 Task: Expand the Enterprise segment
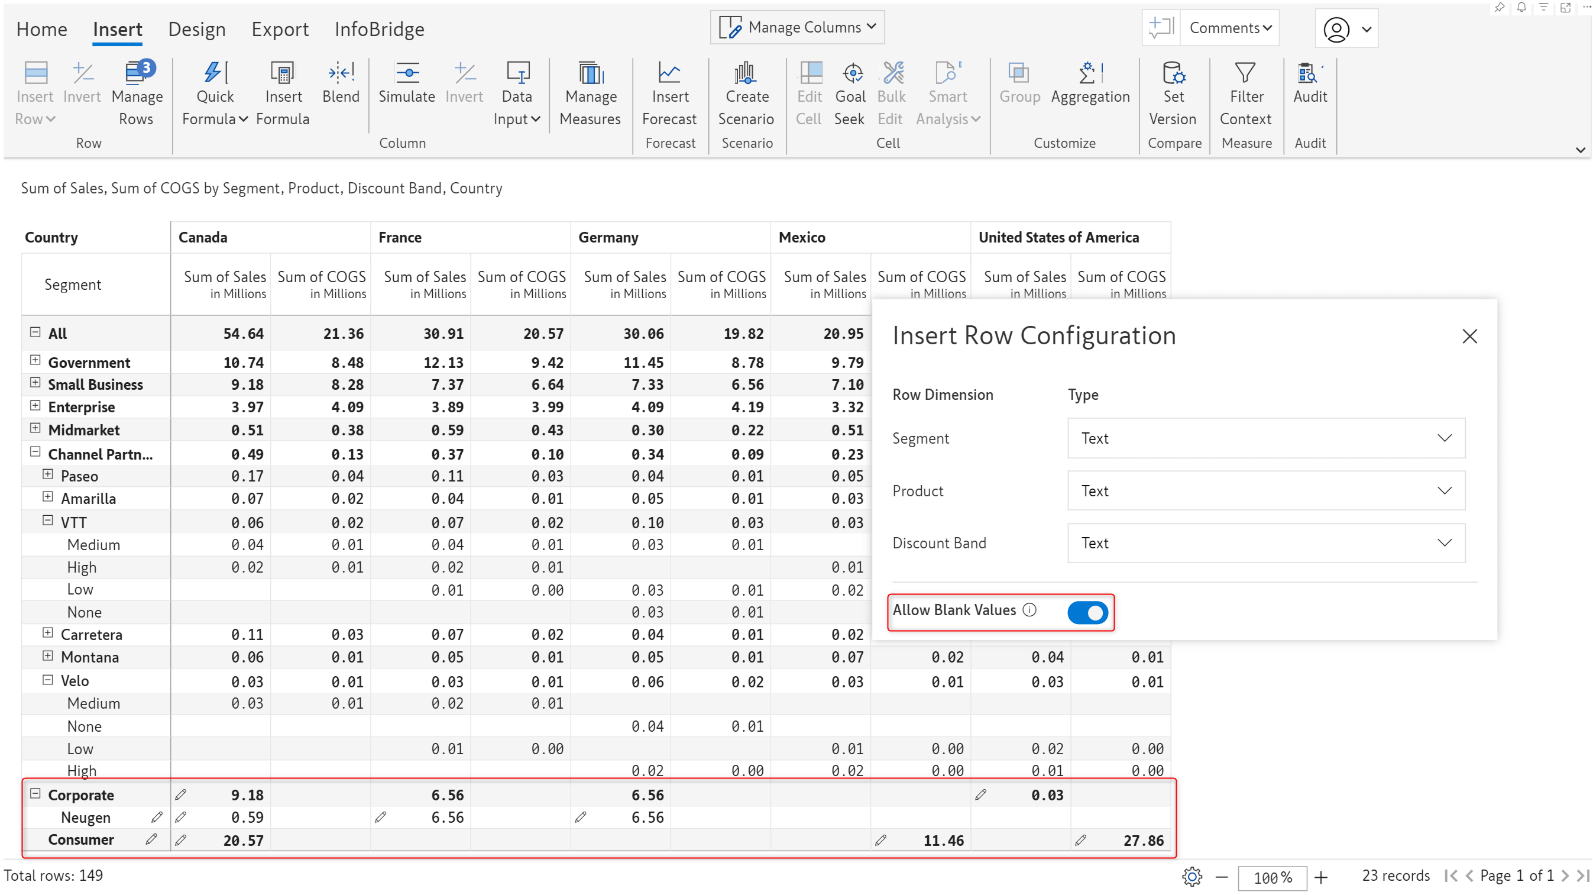point(35,406)
